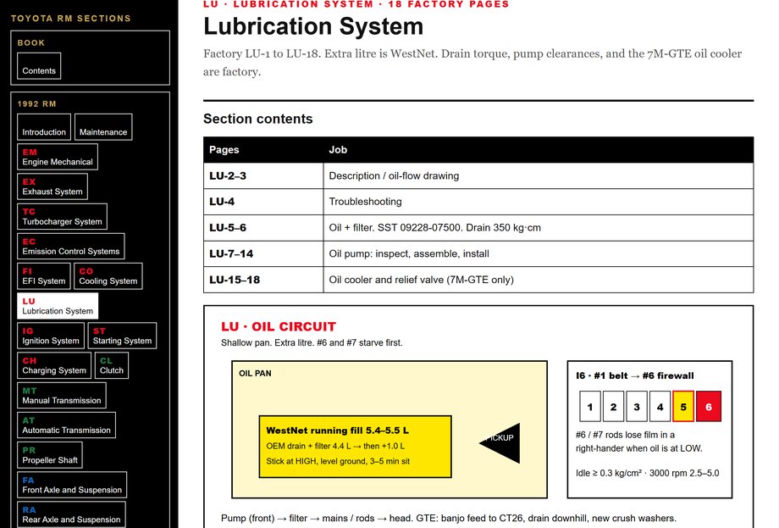Open RA Rear Axle and Suspension
The width and height of the screenshot is (779, 528).
click(71, 515)
